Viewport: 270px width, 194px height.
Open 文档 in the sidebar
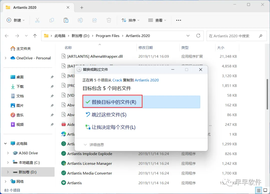17,96
